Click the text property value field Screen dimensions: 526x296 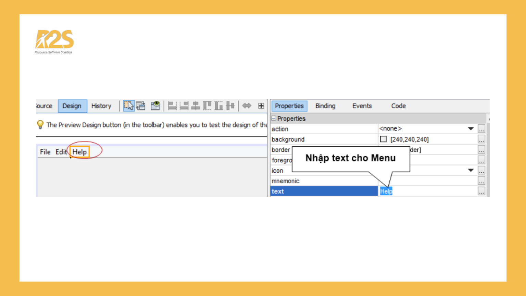tap(428, 192)
